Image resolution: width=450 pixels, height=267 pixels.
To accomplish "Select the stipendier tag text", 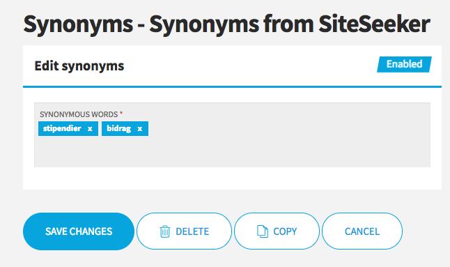I will pyautogui.click(x=62, y=128).
